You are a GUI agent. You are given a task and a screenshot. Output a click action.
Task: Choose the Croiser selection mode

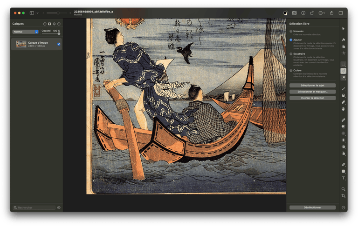tap(291, 70)
